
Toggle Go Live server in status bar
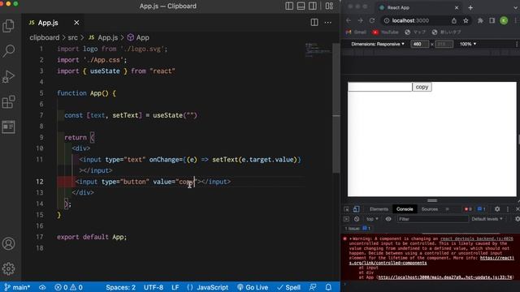(253, 287)
